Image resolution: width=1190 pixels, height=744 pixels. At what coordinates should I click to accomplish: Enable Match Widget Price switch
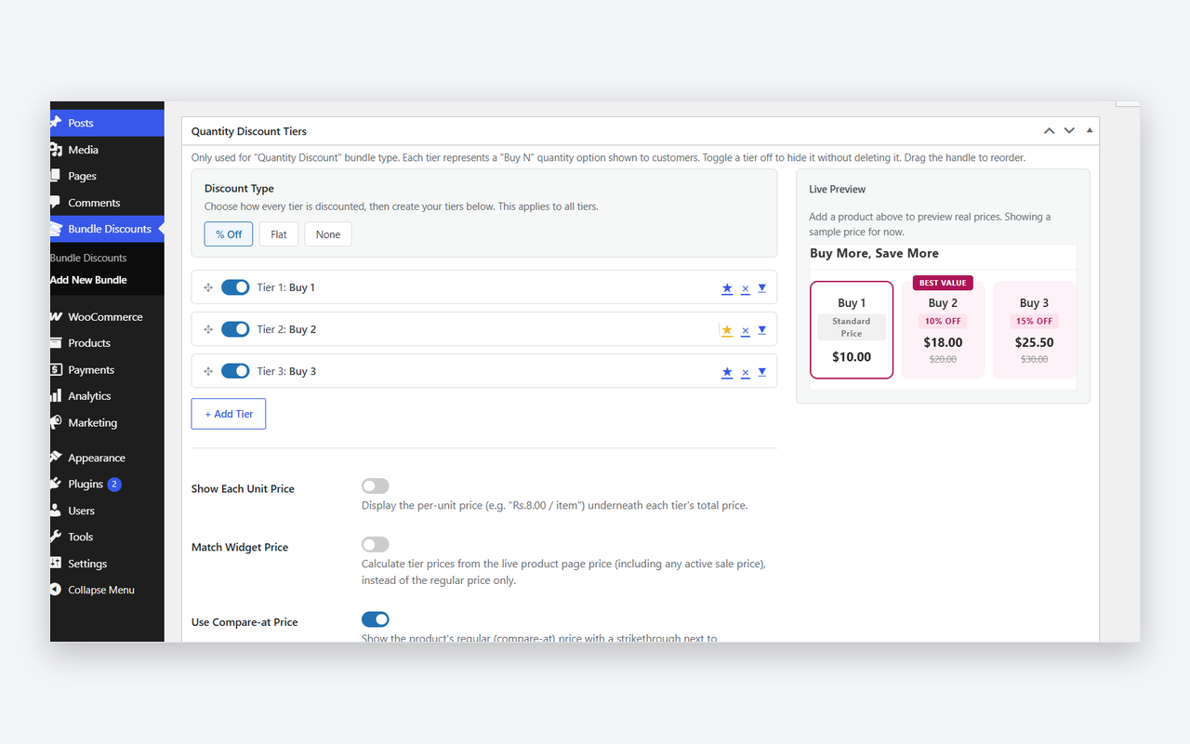tap(376, 545)
